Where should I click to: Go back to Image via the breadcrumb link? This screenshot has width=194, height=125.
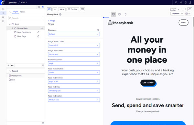[51, 21]
